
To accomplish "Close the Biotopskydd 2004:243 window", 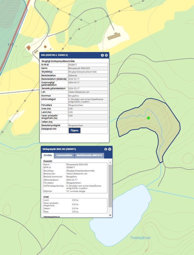I will click(110, 149).
